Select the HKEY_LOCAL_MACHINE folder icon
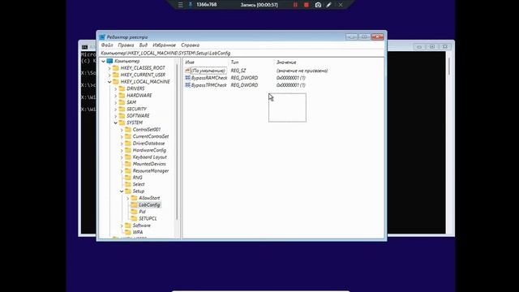The width and height of the screenshot is (519, 292). click(115, 82)
